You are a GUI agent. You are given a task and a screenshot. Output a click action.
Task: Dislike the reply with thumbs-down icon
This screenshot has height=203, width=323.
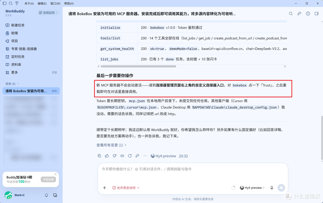[x=115, y=156]
